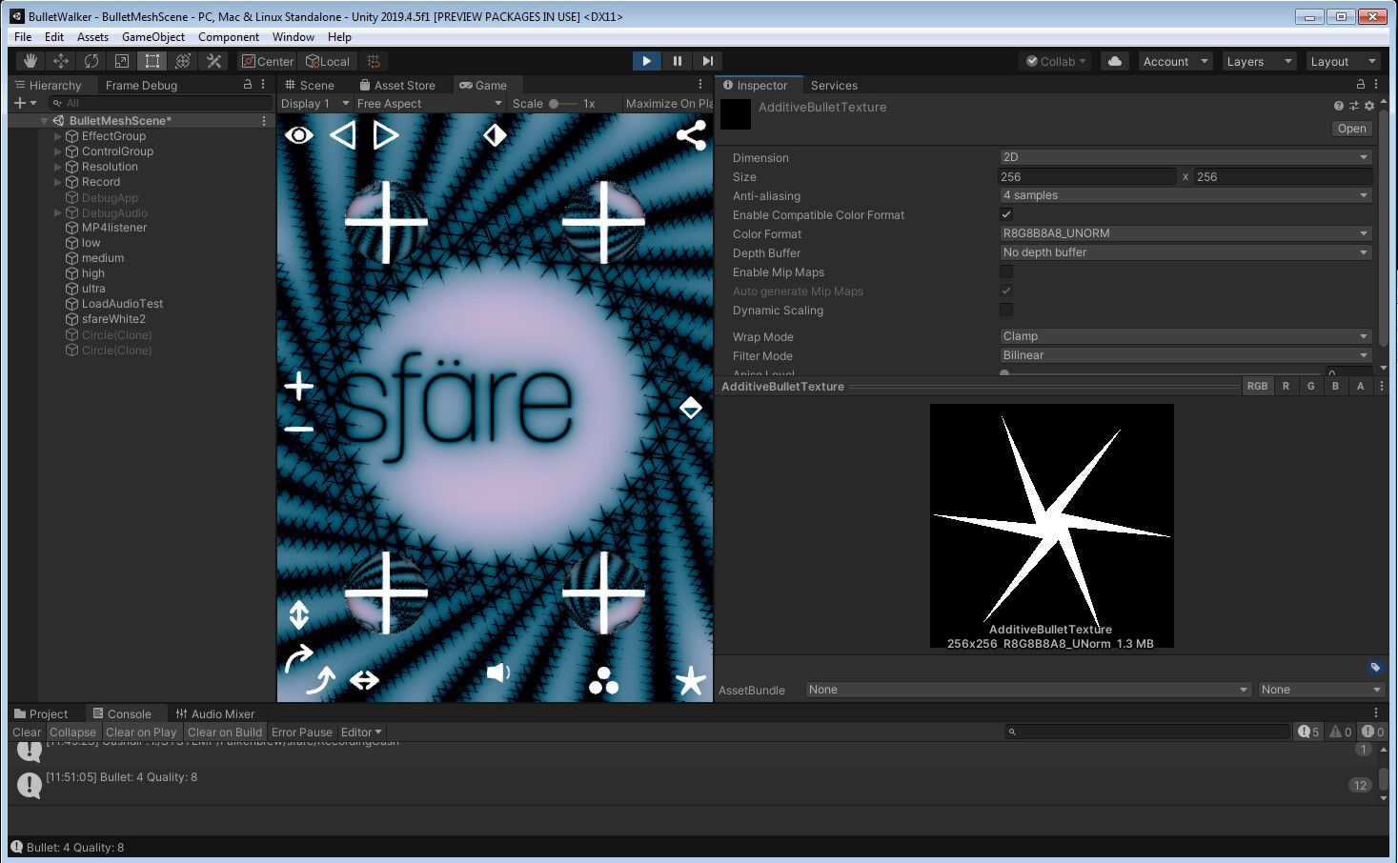Click the Open button in Inspector
Viewport: 1398px width, 863px height.
click(1351, 129)
